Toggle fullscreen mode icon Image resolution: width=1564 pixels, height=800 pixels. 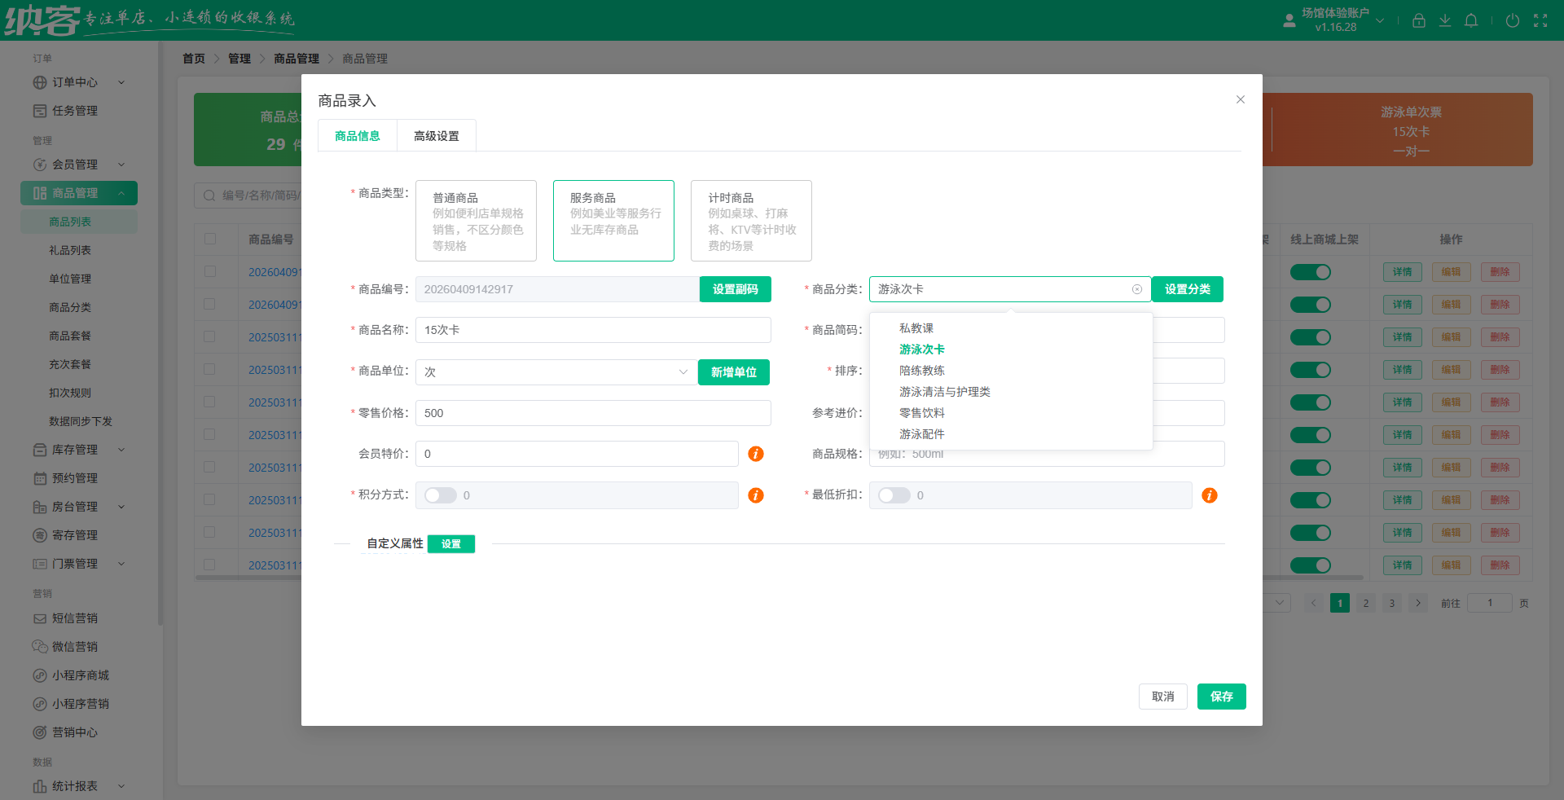pos(1540,20)
